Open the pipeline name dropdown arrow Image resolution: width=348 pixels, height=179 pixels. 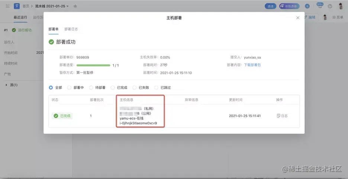tap(68, 6)
